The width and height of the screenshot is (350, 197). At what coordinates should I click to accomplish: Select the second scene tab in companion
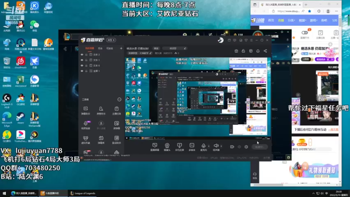point(100,48)
